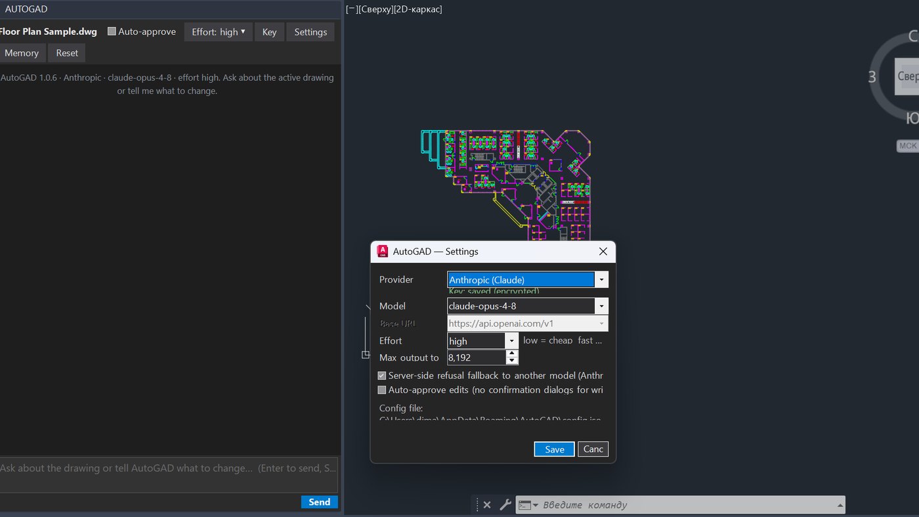Image resolution: width=919 pixels, height=517 pixels.
Task: Click the ViewCube top face Сверху
Action: click(x=907, y=76)
